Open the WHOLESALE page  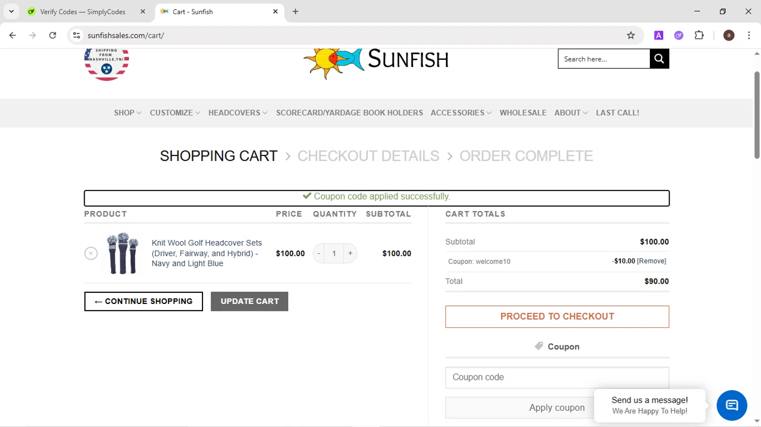(x=523, y=113)
